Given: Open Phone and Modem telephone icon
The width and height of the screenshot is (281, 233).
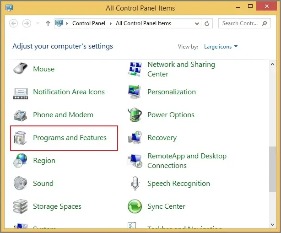Looking at the screenshot, I should point(20,116).
